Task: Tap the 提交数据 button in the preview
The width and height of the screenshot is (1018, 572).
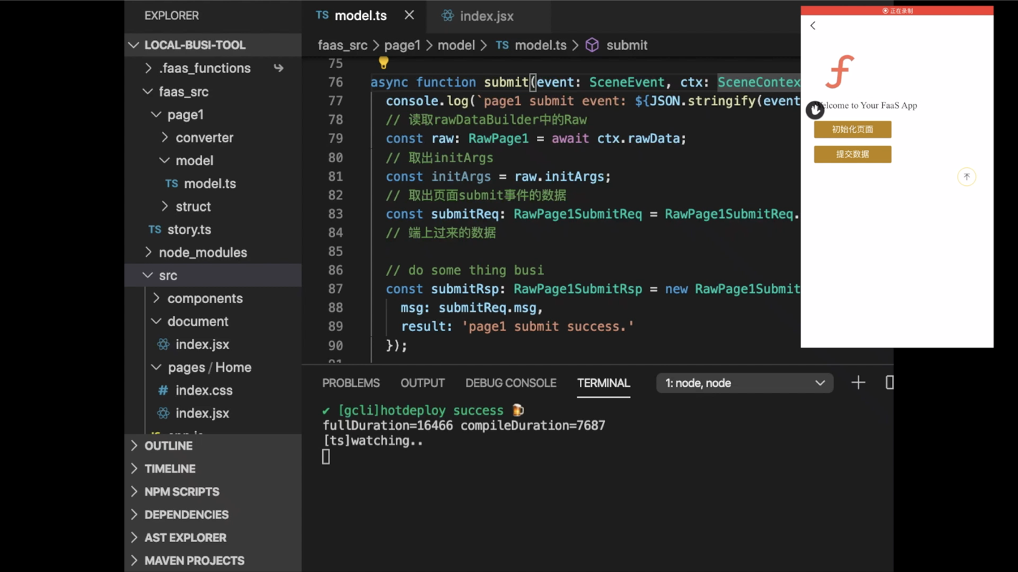Action: coord(853,154)
